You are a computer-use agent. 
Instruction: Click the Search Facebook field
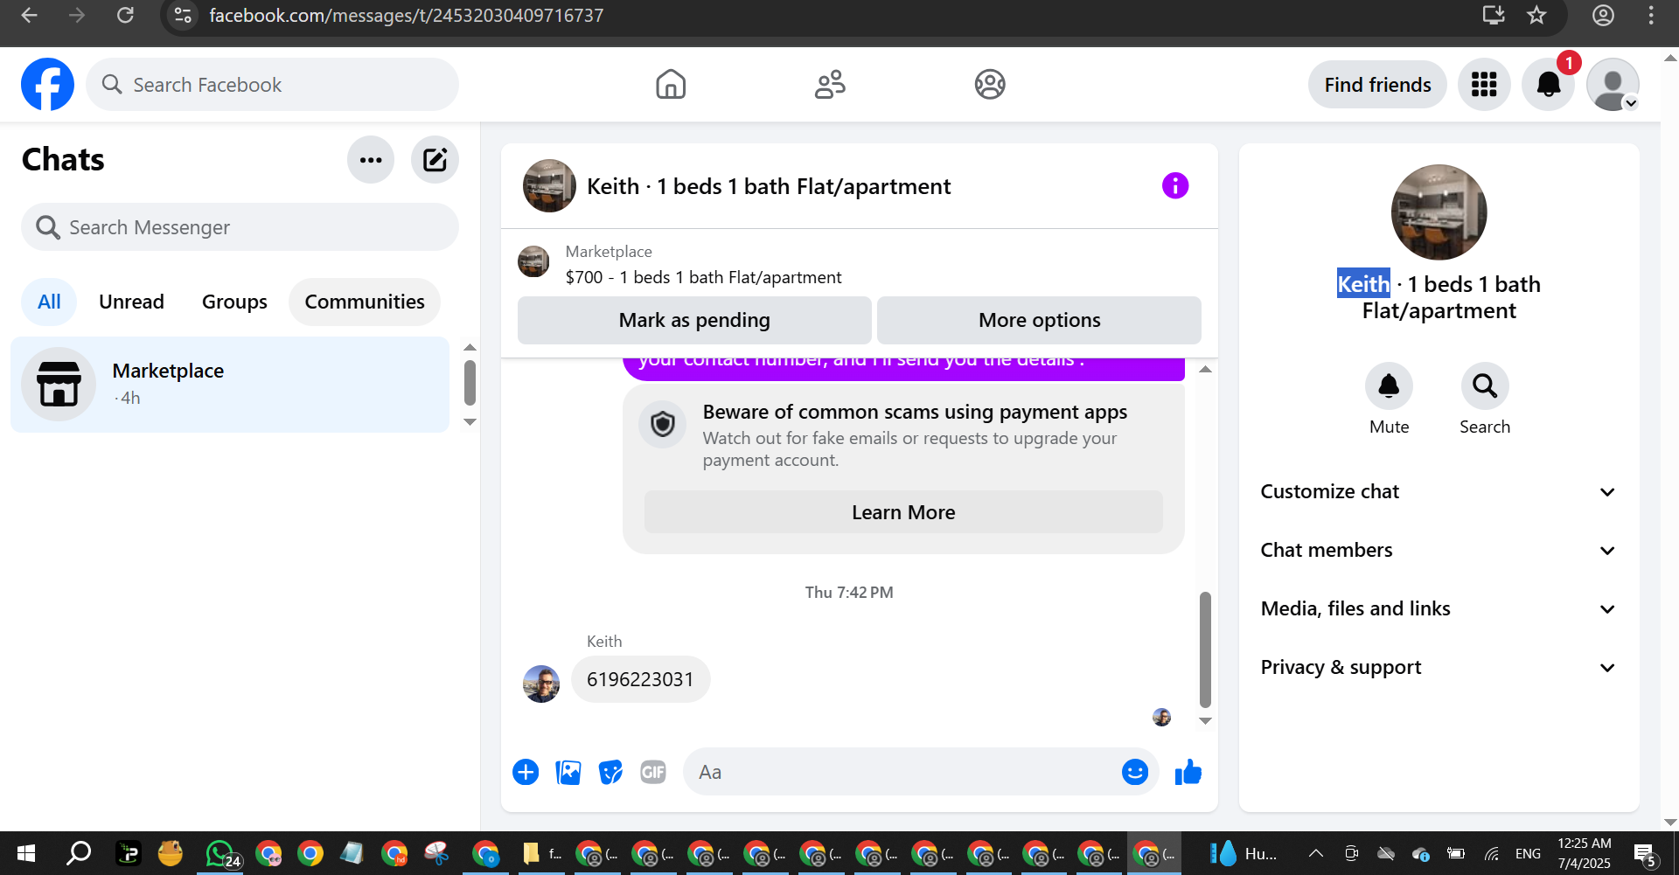coord(272,85)
